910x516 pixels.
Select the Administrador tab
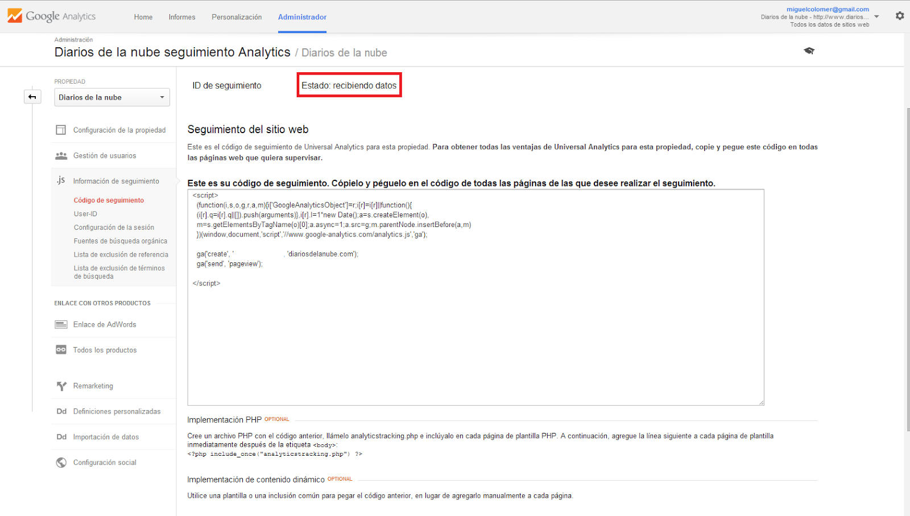click(302, 17)
